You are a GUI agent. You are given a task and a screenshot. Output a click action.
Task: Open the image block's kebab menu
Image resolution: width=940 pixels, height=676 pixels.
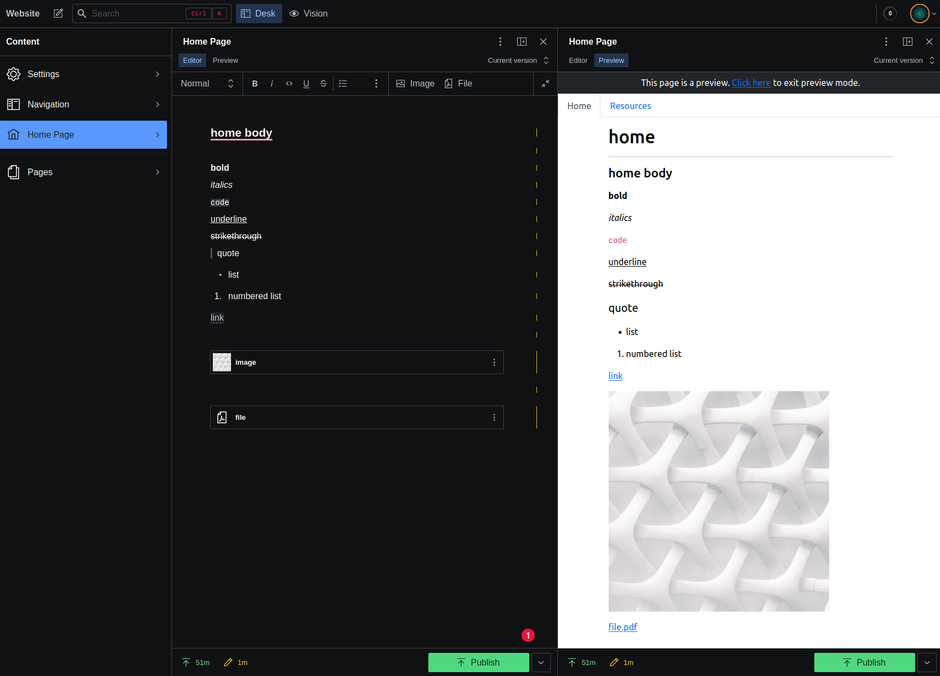click(x=493, y=362)
